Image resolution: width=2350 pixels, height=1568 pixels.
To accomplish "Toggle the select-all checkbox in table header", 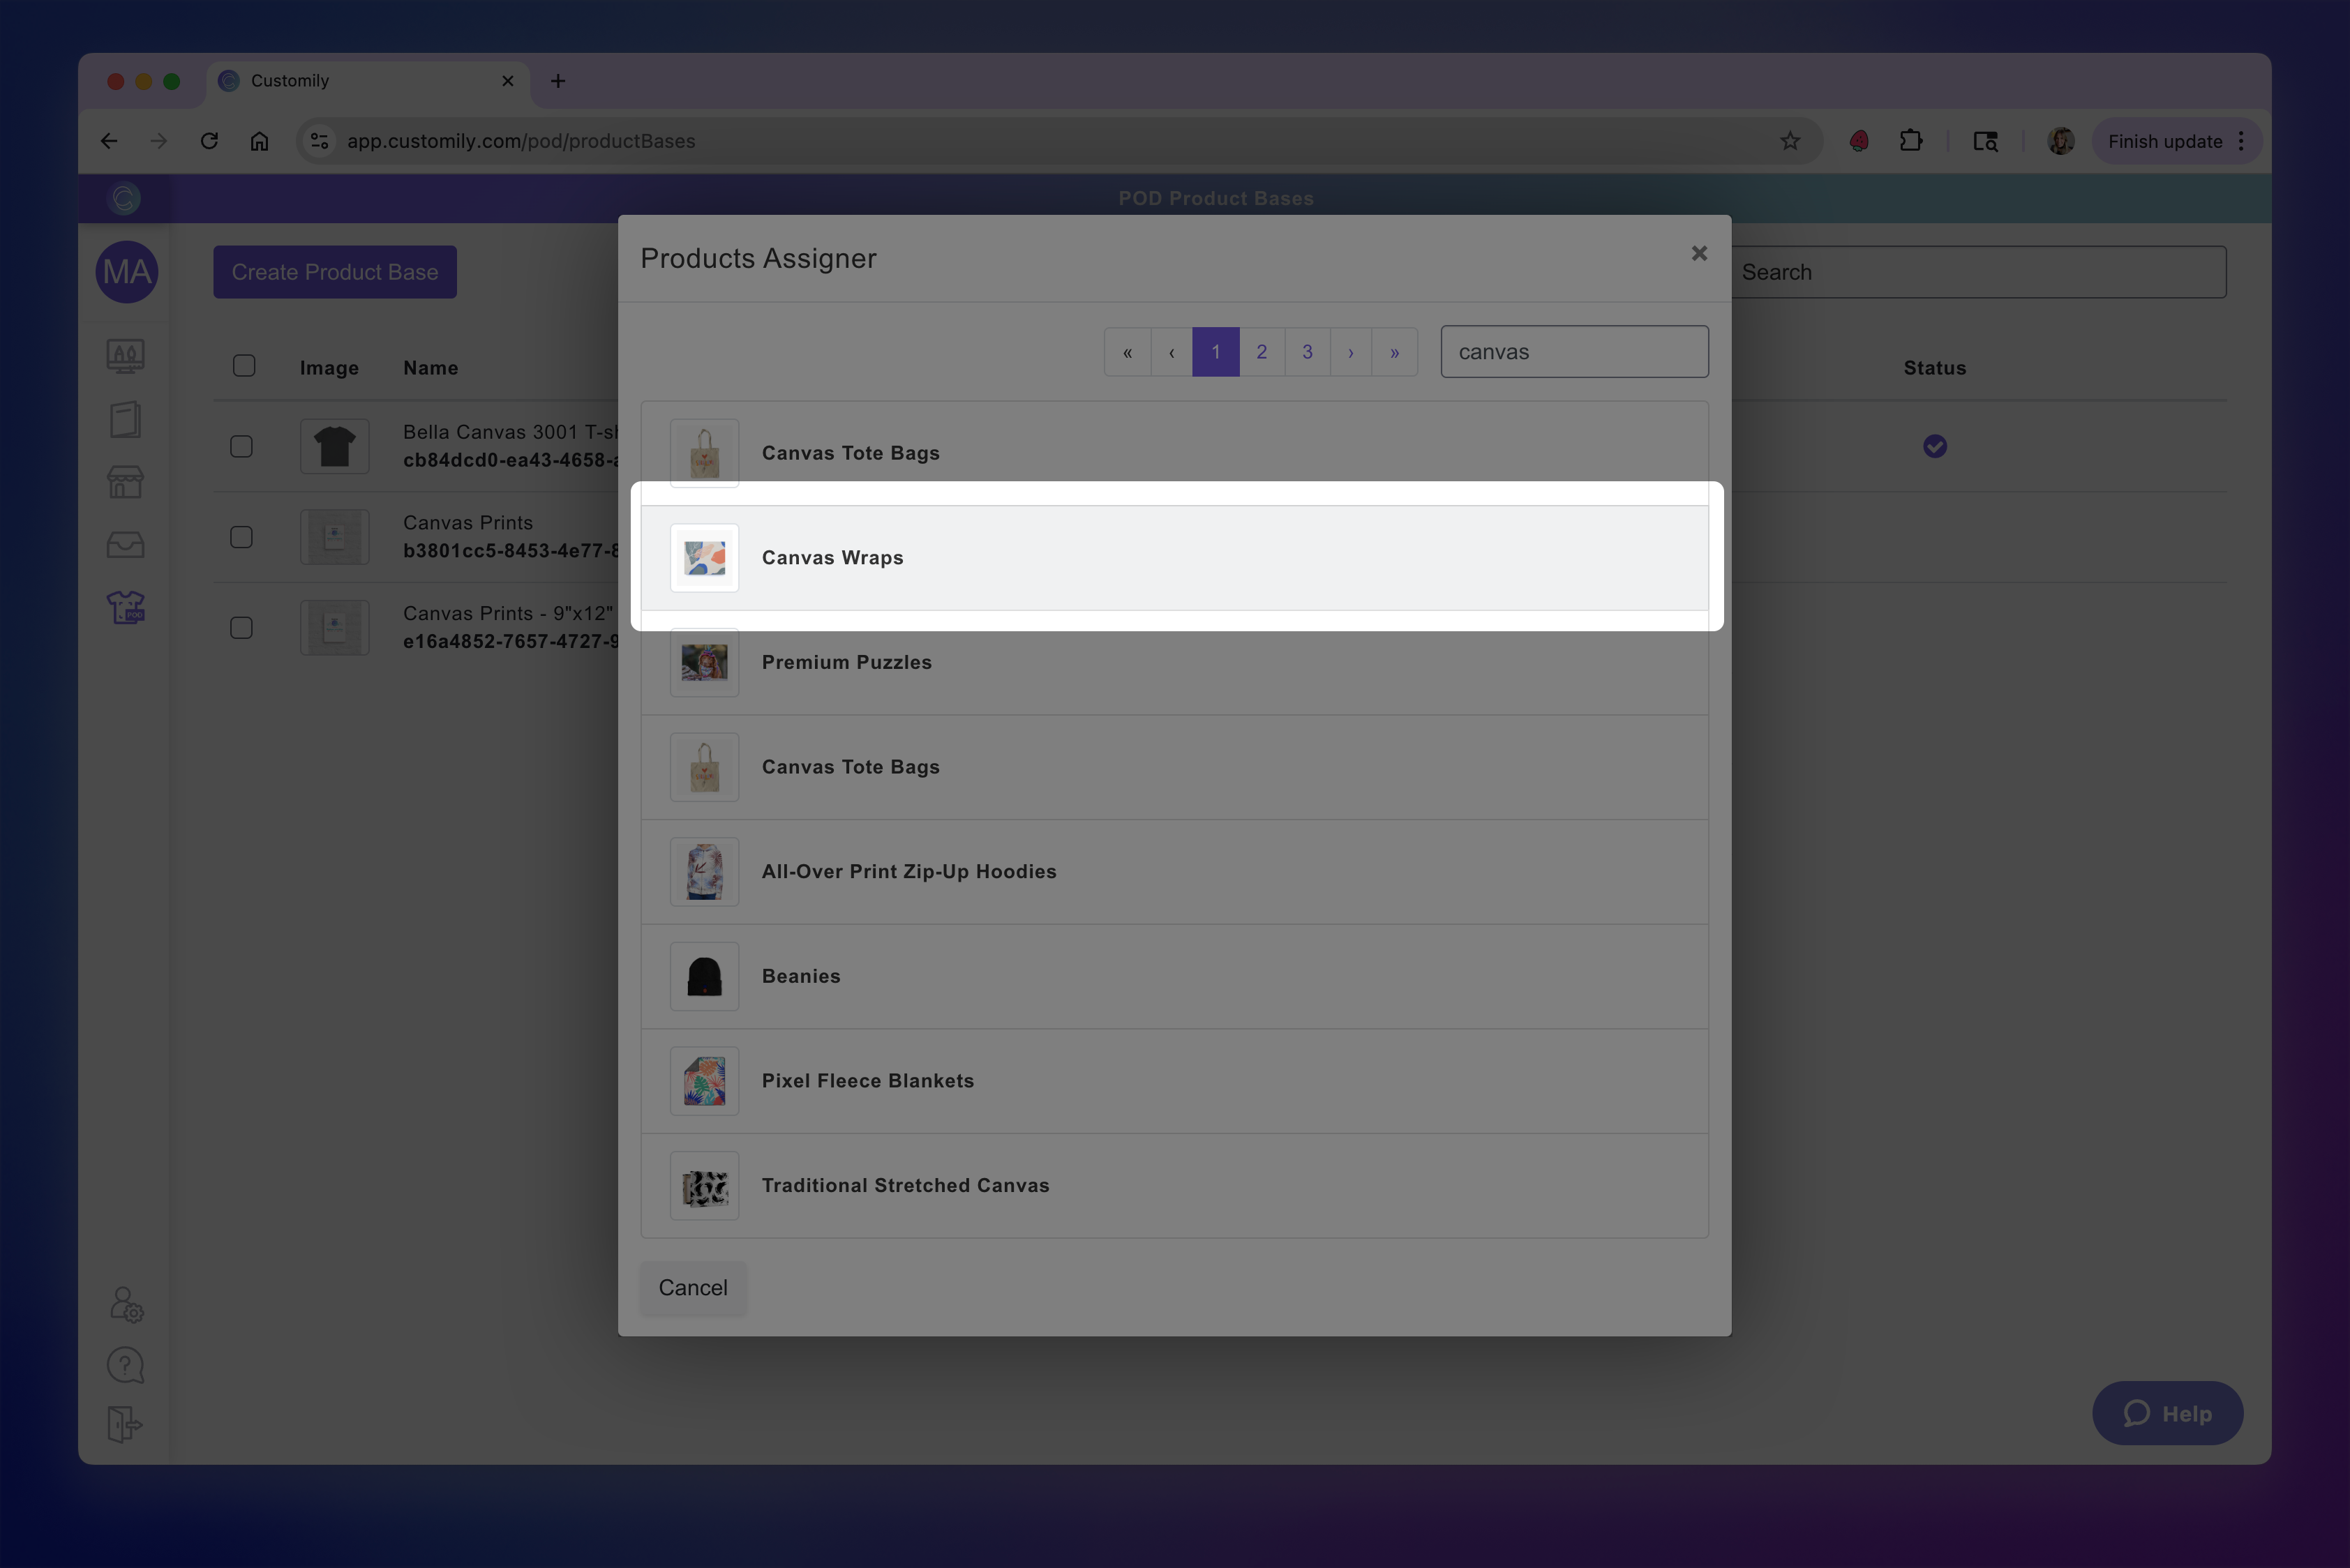I will (x=244, y=366).
